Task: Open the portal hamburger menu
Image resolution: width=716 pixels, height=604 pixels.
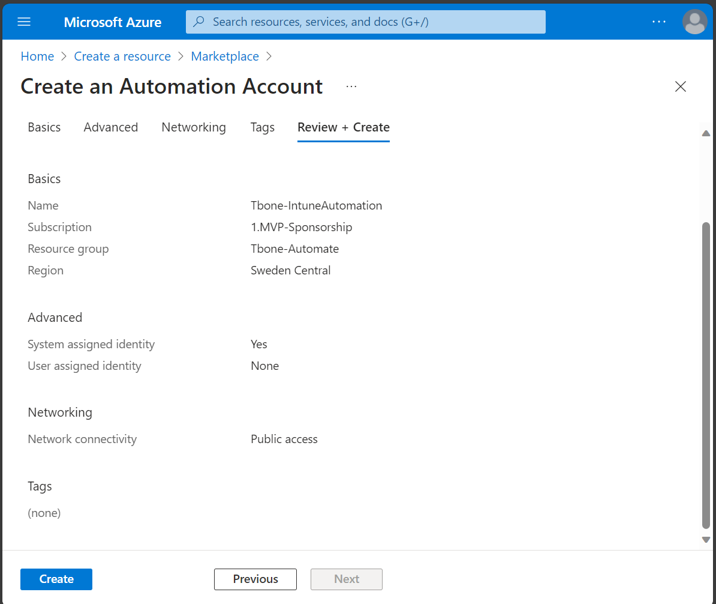Action: click(x=24, y=22)
